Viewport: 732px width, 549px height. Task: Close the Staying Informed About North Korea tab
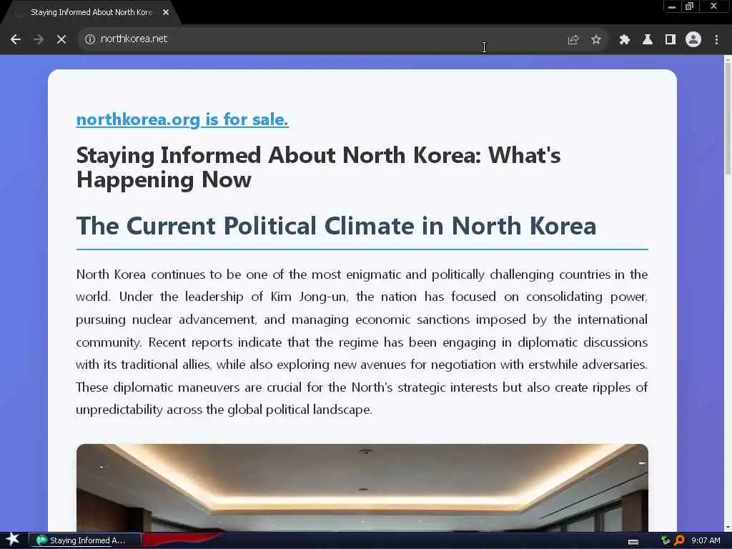point(166,12)
